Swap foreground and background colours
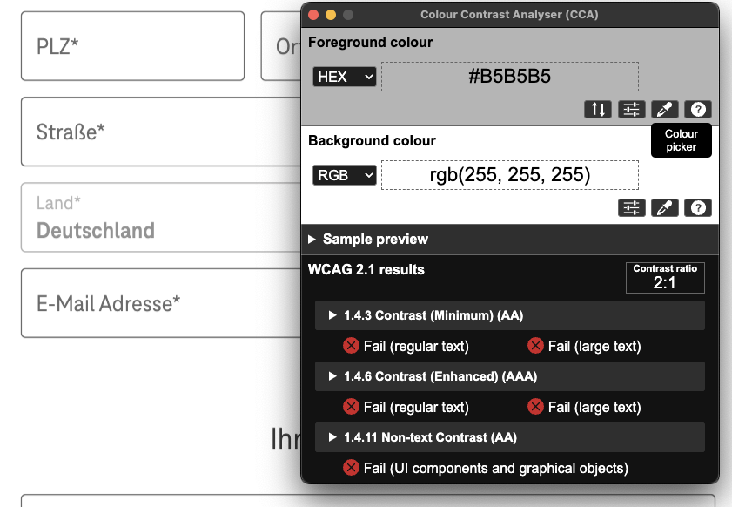The image size is (732, 507). point(597,109)
